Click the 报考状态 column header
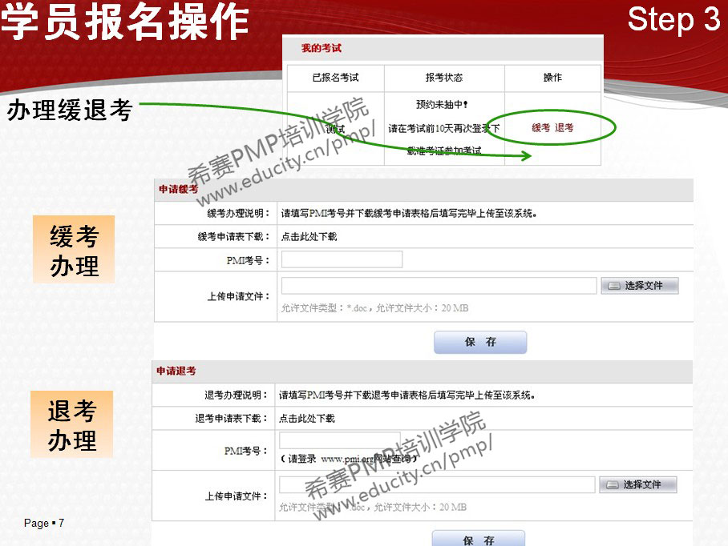The height and width of the screenshot is (546, 728). coord(443,78)
